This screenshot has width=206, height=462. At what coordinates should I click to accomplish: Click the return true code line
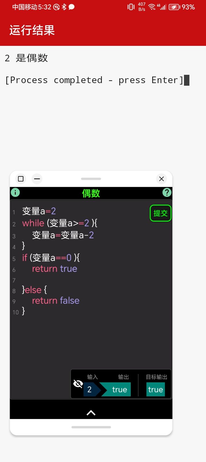point(55,269)
